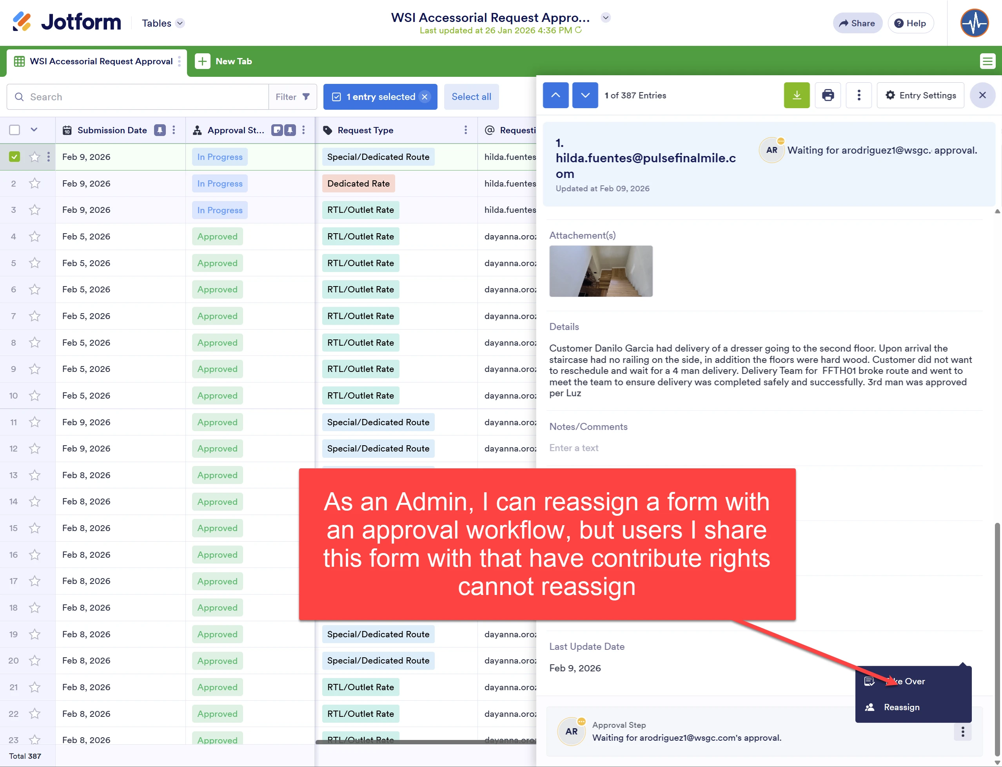
Task: Go to next entry with down arrow
Action: (585, 95)
